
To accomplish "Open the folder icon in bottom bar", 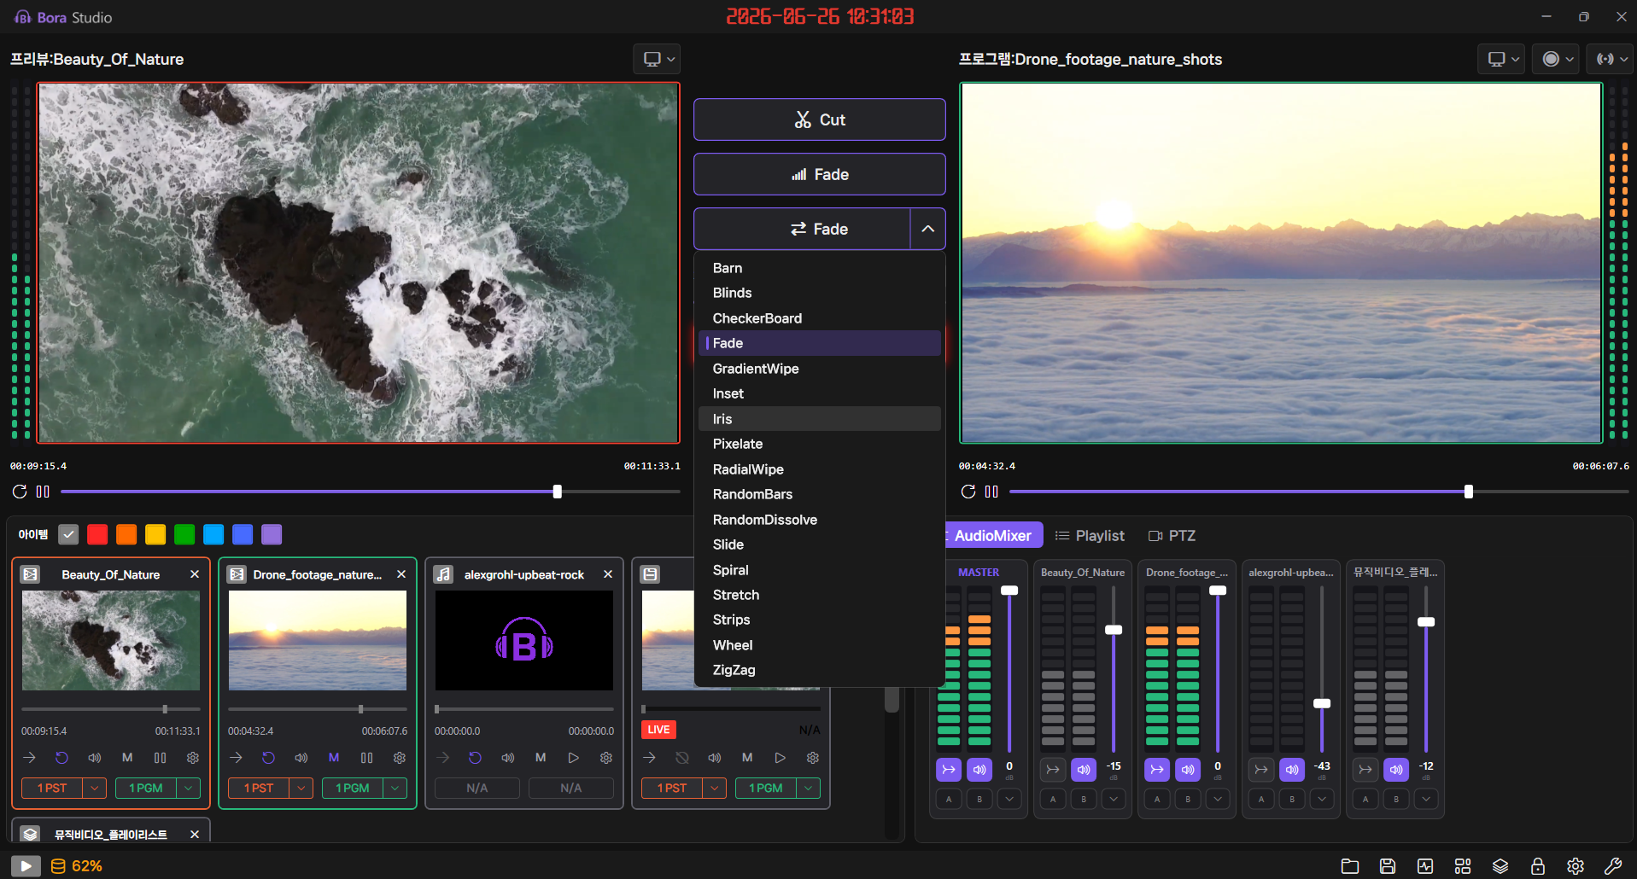I will pyautogui.click(x=1350, y=866).
